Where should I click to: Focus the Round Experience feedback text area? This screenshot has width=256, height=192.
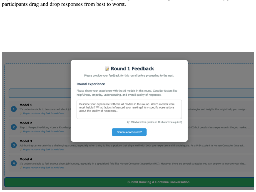[x=129, y=109]
